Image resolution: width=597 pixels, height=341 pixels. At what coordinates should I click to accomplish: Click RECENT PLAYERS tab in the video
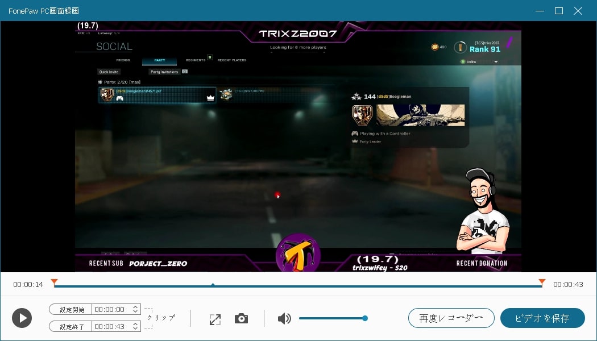(x=232, y=60)
